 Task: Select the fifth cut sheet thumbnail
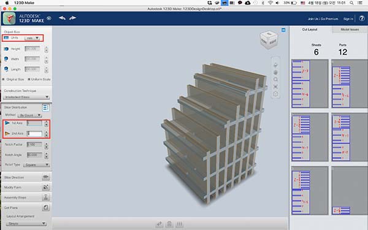[310, 191]
